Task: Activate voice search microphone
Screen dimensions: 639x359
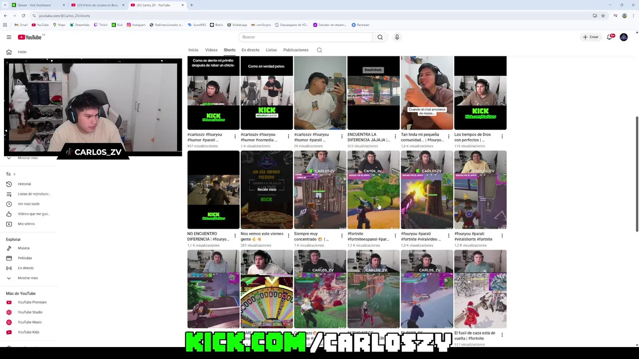Action: tap(397, 37)
